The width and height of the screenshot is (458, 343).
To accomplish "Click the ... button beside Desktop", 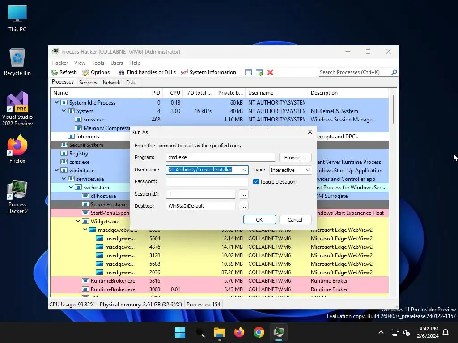I will 243,206.
